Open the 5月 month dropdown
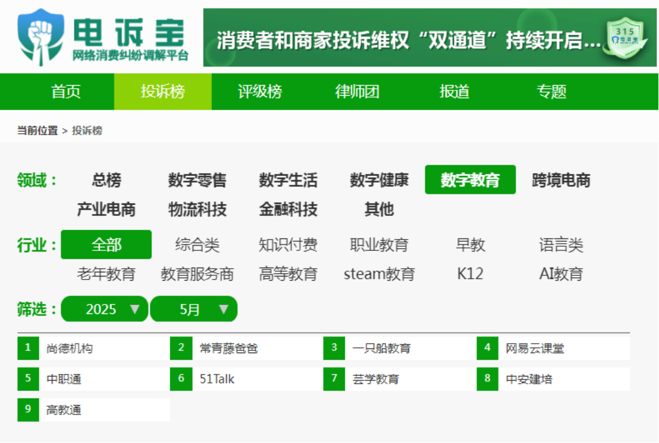This screenshot has height=443, width=659. [x=194, y=309]
